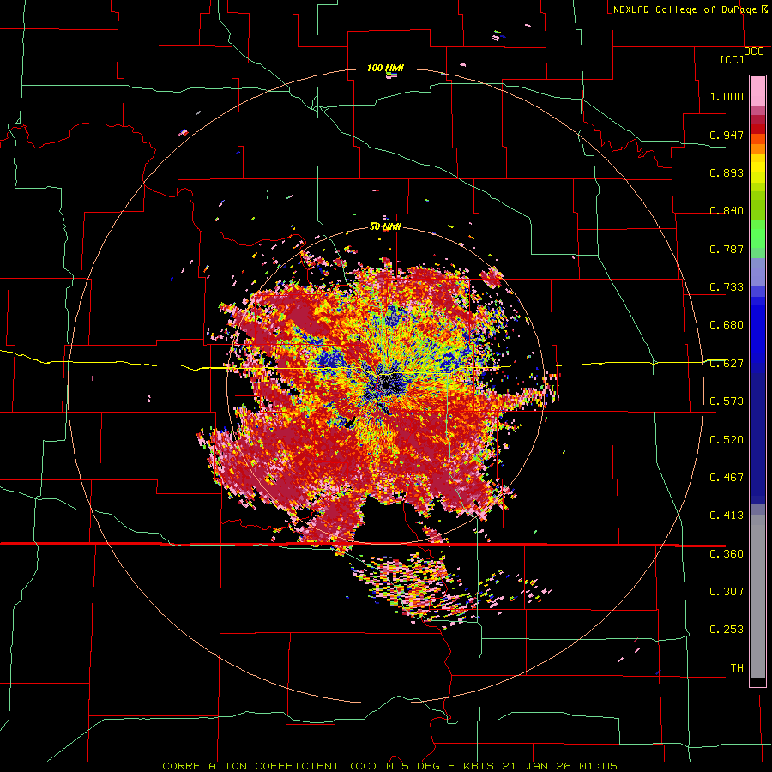The width and height of the screenshot is (772, 772).
Task: Click the 0.253 color scale value
Action: coord(727,630)
